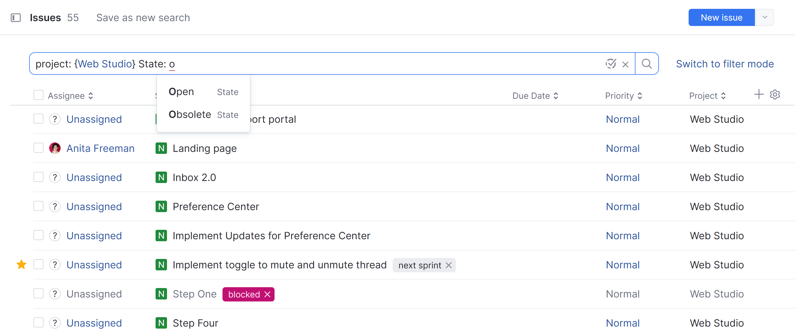Open the Inbox 2.0 issue
This screenshot has height=336, width=795.
[194, 178]
